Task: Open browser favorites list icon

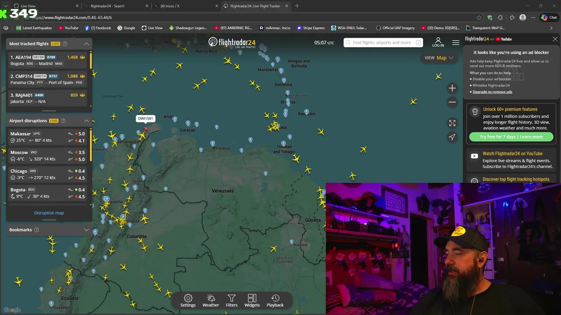Action: tap(512, 17)
